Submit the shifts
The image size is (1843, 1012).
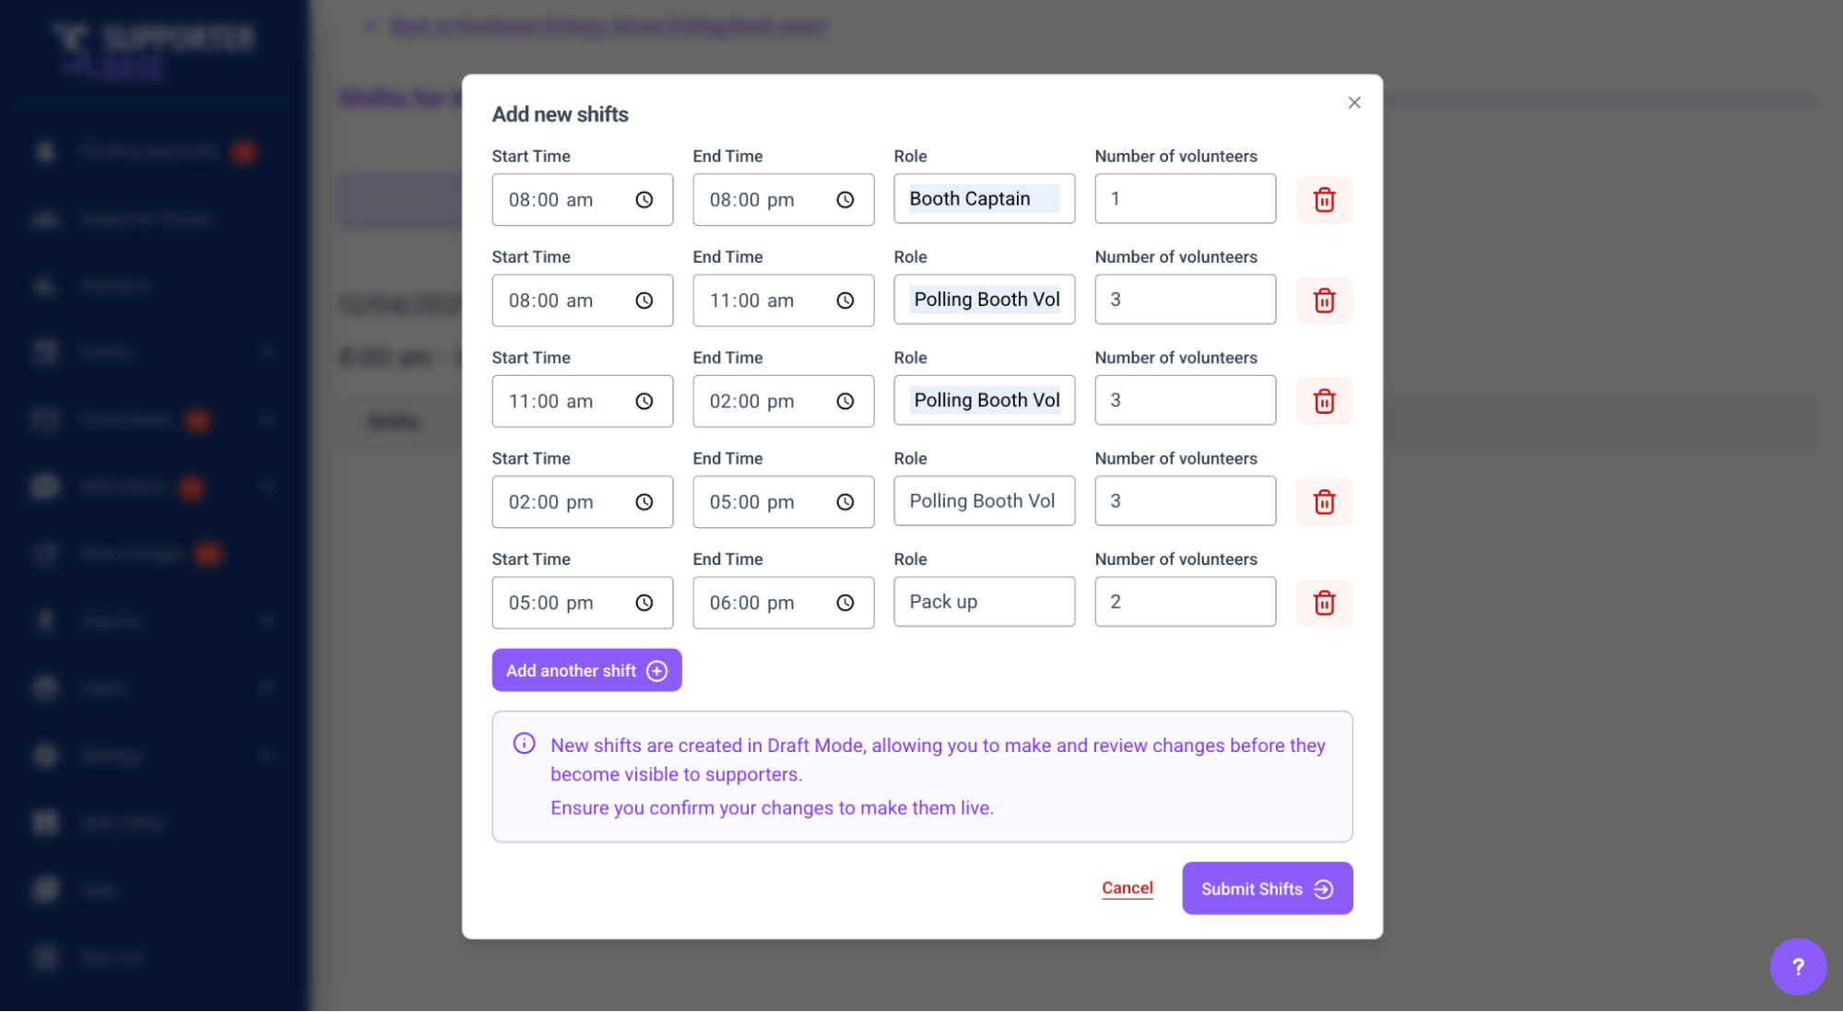coord(1267,888)
